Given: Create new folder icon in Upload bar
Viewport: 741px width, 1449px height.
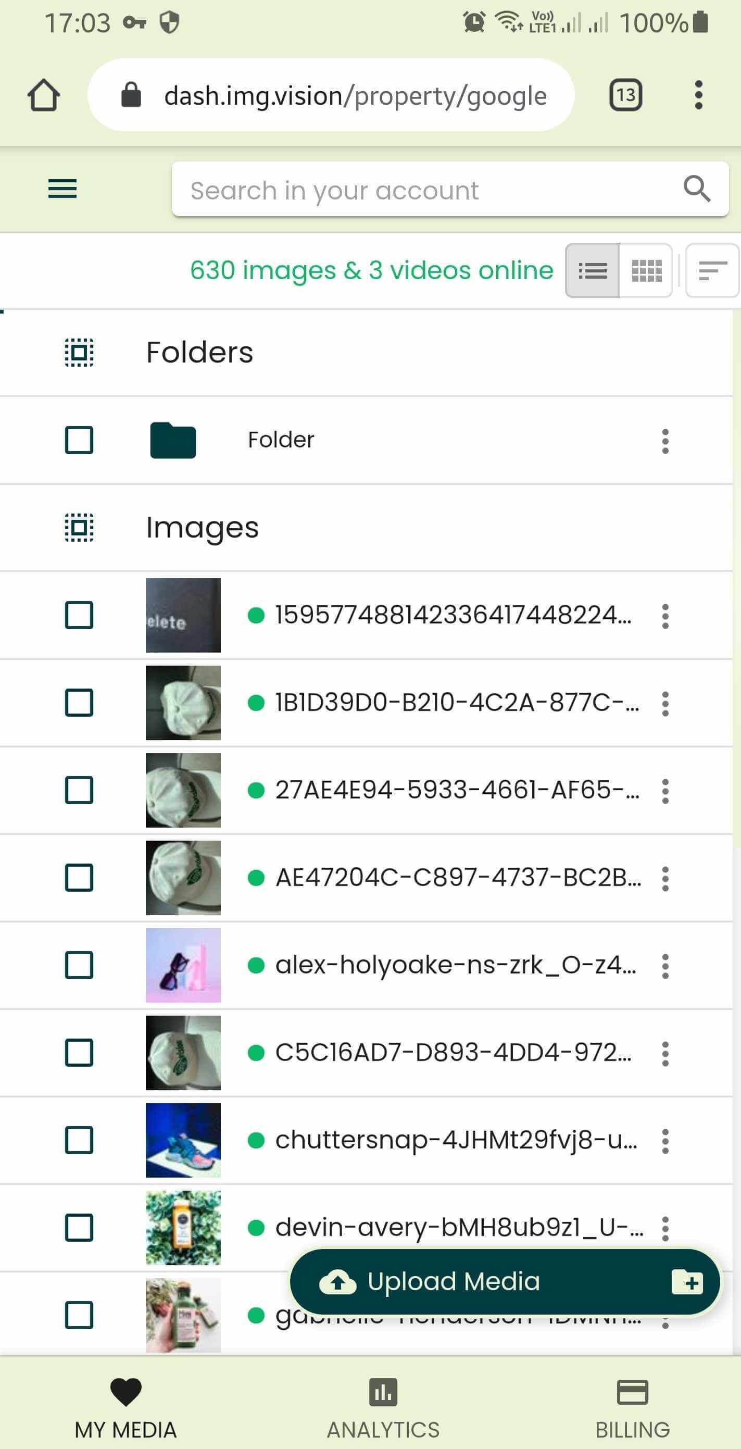Looking at the screenshot, I should pyautogui.click(x=687, y=1282).
